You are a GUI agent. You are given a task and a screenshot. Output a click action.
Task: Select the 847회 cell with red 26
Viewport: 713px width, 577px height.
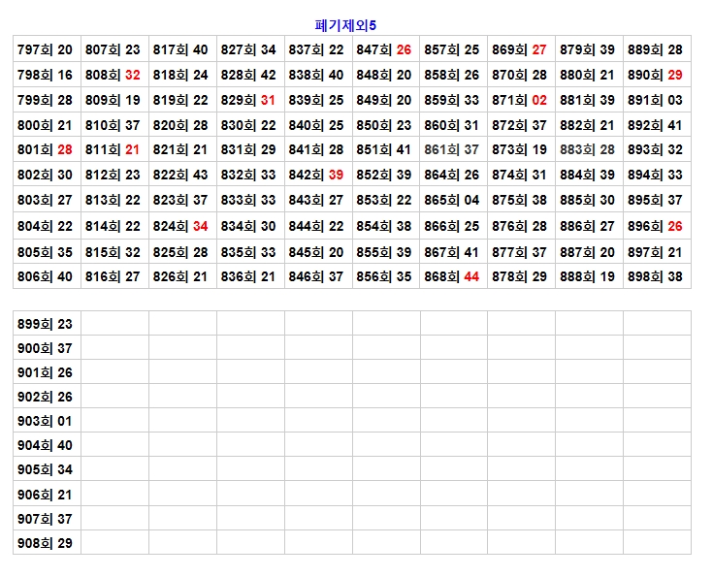385,49
